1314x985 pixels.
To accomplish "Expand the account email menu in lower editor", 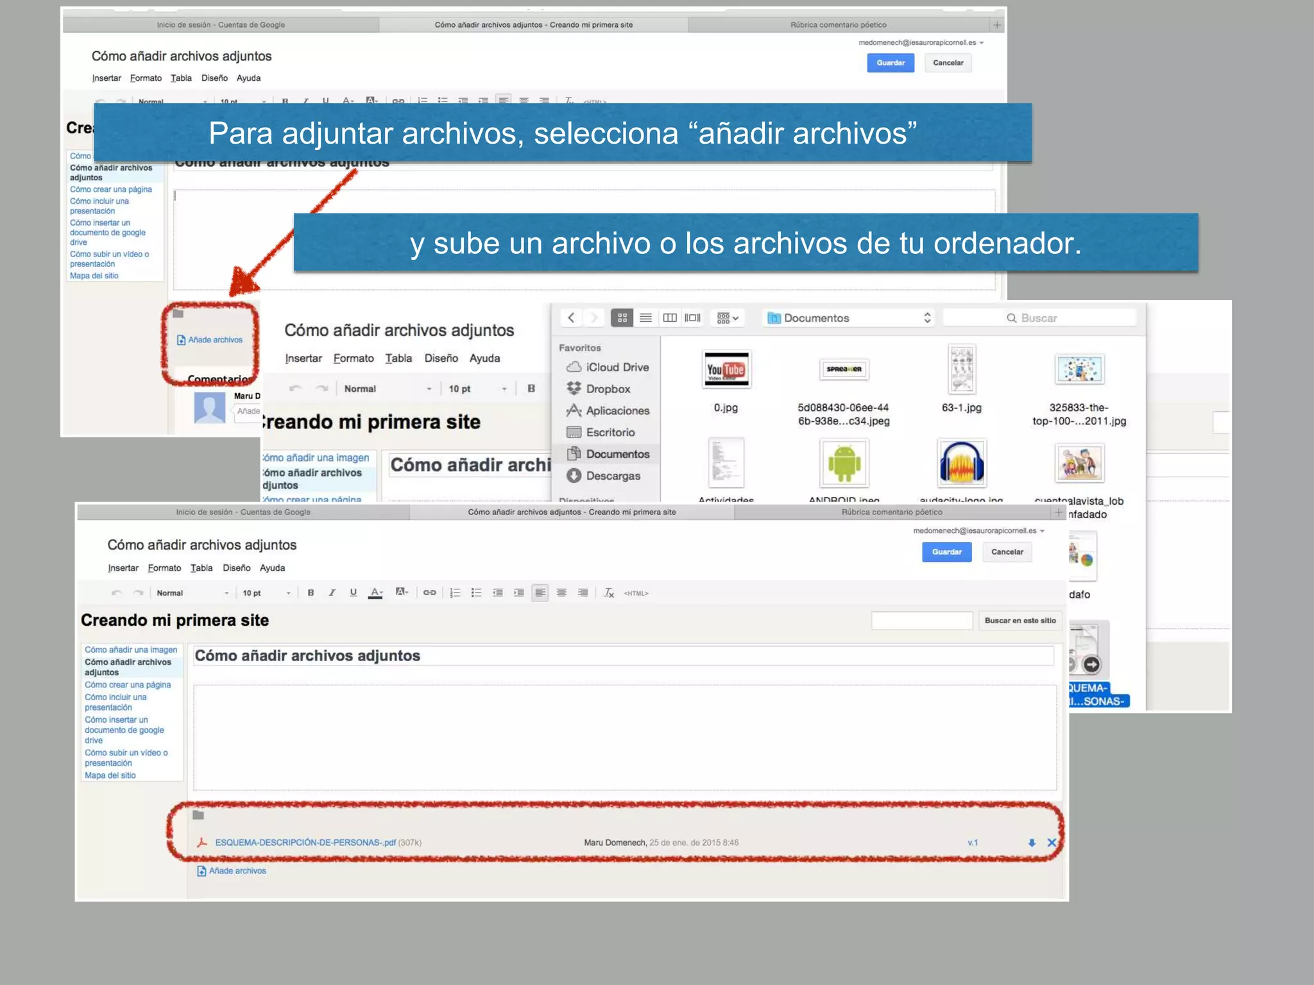I will pyautogui.click(x=978, y=531).
